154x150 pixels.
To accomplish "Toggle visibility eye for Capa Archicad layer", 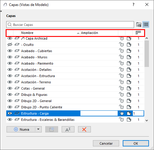I will click(x=10, y=38).
